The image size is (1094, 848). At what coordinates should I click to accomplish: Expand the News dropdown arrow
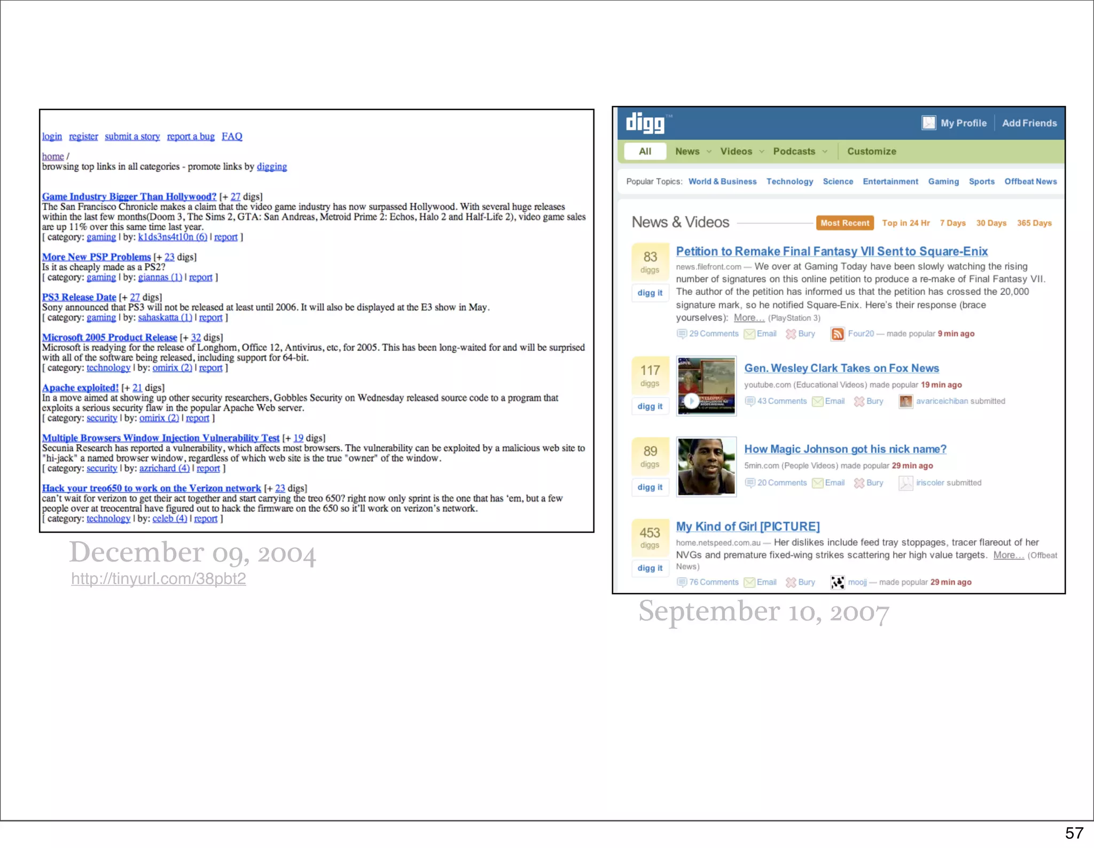pyautogui.click(x=709, y=152)
